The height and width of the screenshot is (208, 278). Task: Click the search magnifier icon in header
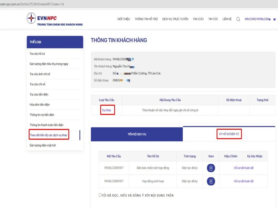(238, 19)
